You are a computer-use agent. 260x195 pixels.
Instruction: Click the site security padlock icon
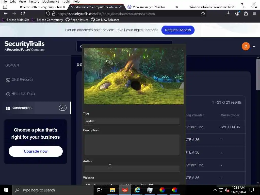pyautogui.click(x=54, y=14)
